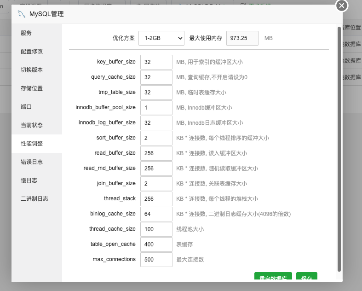
Task: Click the '表缓存' description text
Action: click(x=184, y=244)
